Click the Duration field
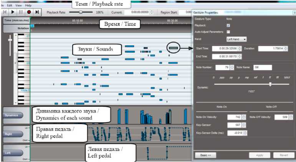Viewport: 296px width, 162px height. tap(271, 48)
